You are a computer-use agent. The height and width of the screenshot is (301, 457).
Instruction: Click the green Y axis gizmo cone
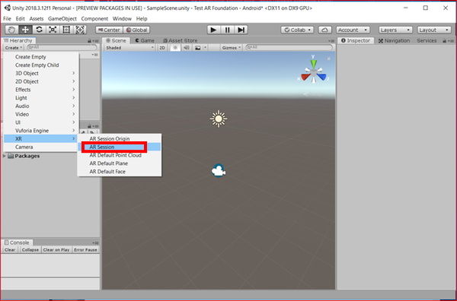pos(314,63)
